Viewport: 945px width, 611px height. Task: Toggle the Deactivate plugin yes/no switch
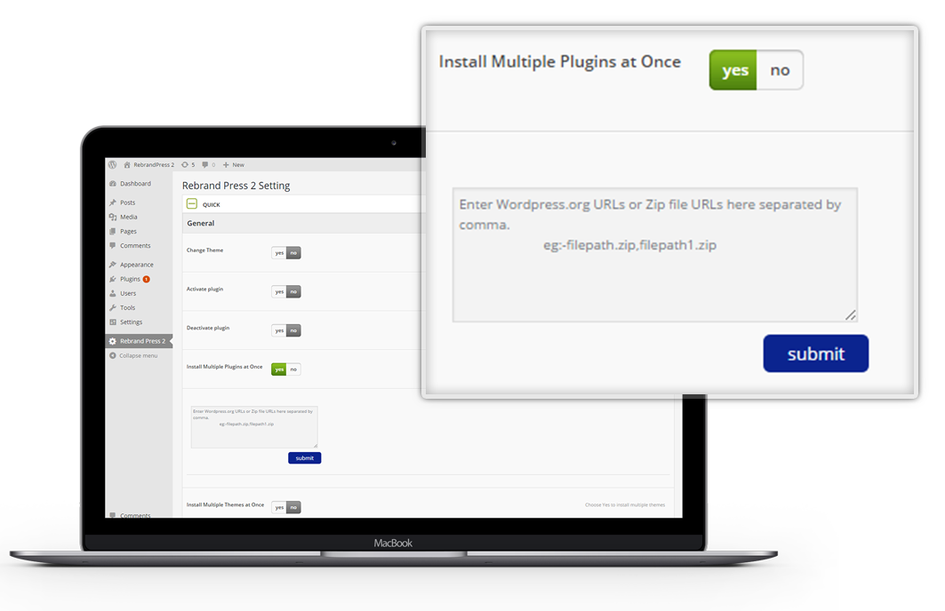pos(285,330)
